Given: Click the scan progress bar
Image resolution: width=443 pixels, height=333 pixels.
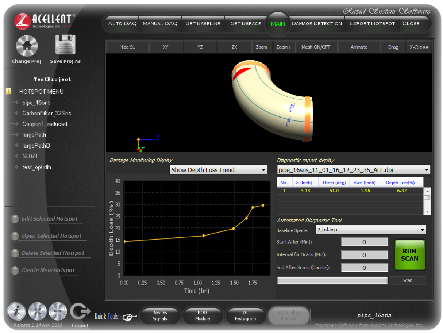Looking at the screenshot, I should coord(332,280).
